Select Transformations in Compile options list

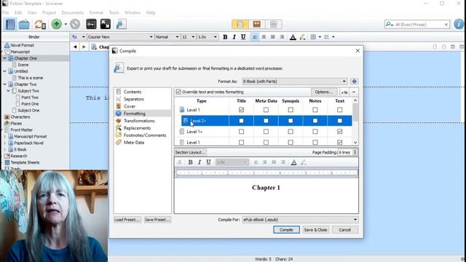pyautogui.click(x=139, y=121)
